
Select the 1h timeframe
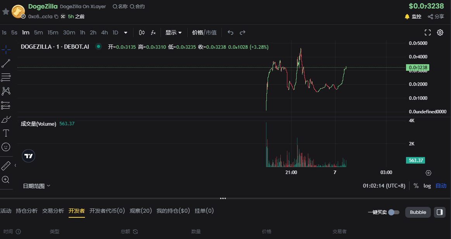point(83,32)
